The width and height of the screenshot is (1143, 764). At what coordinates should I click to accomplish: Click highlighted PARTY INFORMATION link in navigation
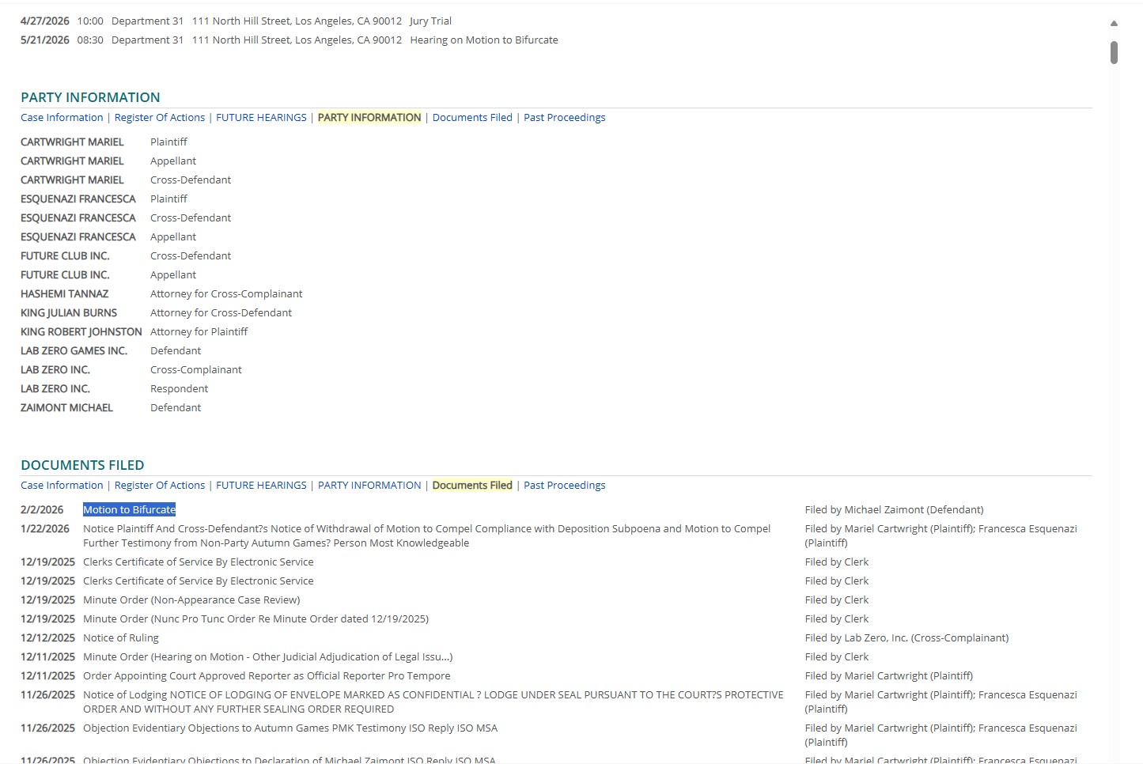(x=369, y=118)
